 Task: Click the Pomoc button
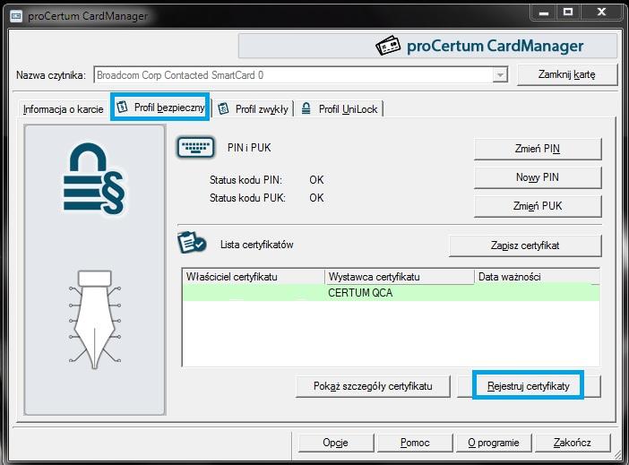(415, 443)
